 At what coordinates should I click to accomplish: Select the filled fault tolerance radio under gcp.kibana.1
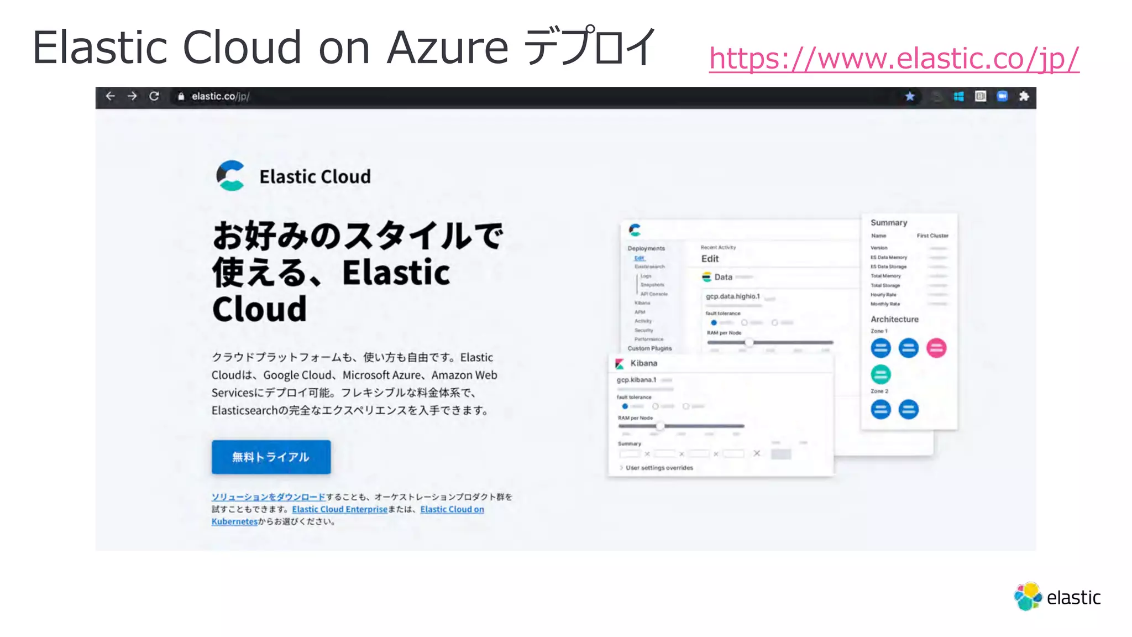[625, 406]
